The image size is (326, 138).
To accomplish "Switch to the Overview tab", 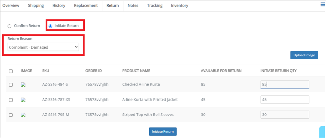I will tap(11, 6).
